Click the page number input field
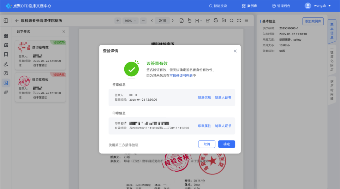The width and height of the screenshot is (340, 189). (x=162, y=20)
